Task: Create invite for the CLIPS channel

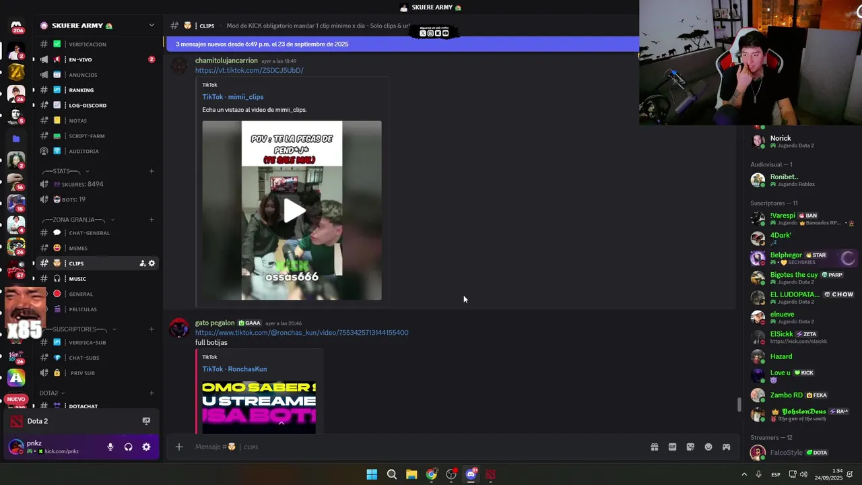Action: pyautogui.click(x=142, y=263)
